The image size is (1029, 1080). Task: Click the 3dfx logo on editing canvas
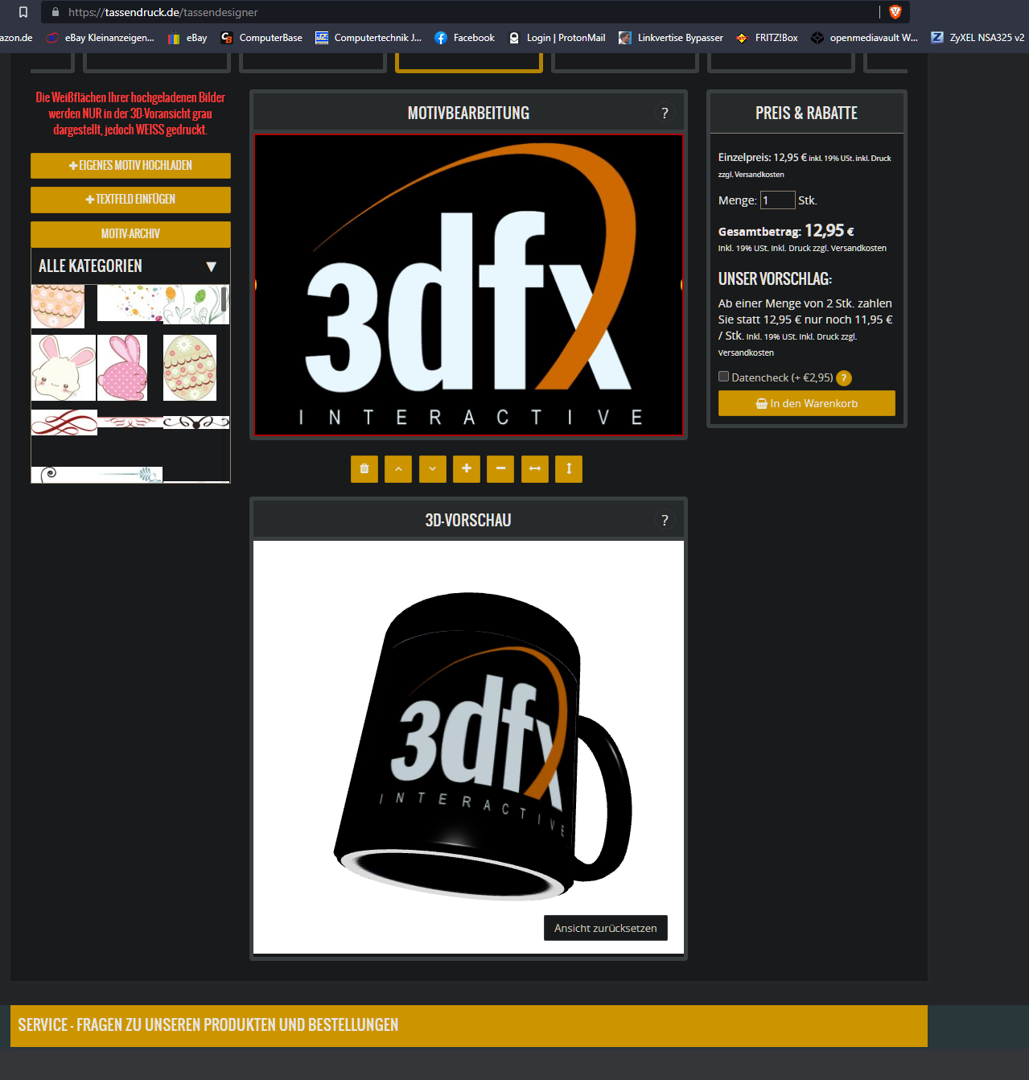coord(469,285)
